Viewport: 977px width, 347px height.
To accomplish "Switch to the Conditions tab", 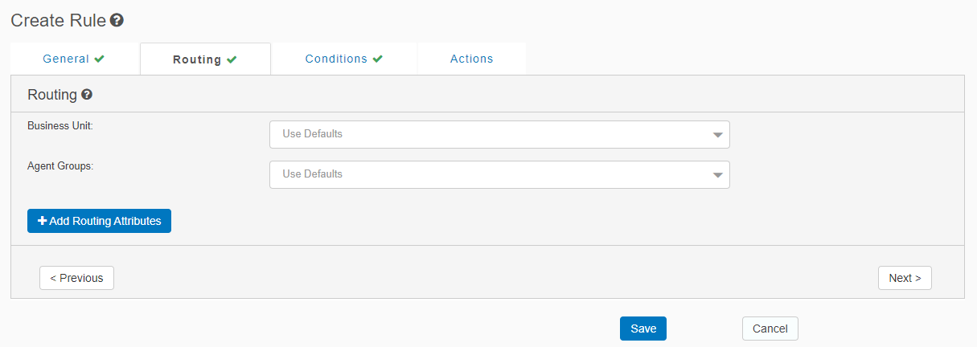I will (336, 59).
